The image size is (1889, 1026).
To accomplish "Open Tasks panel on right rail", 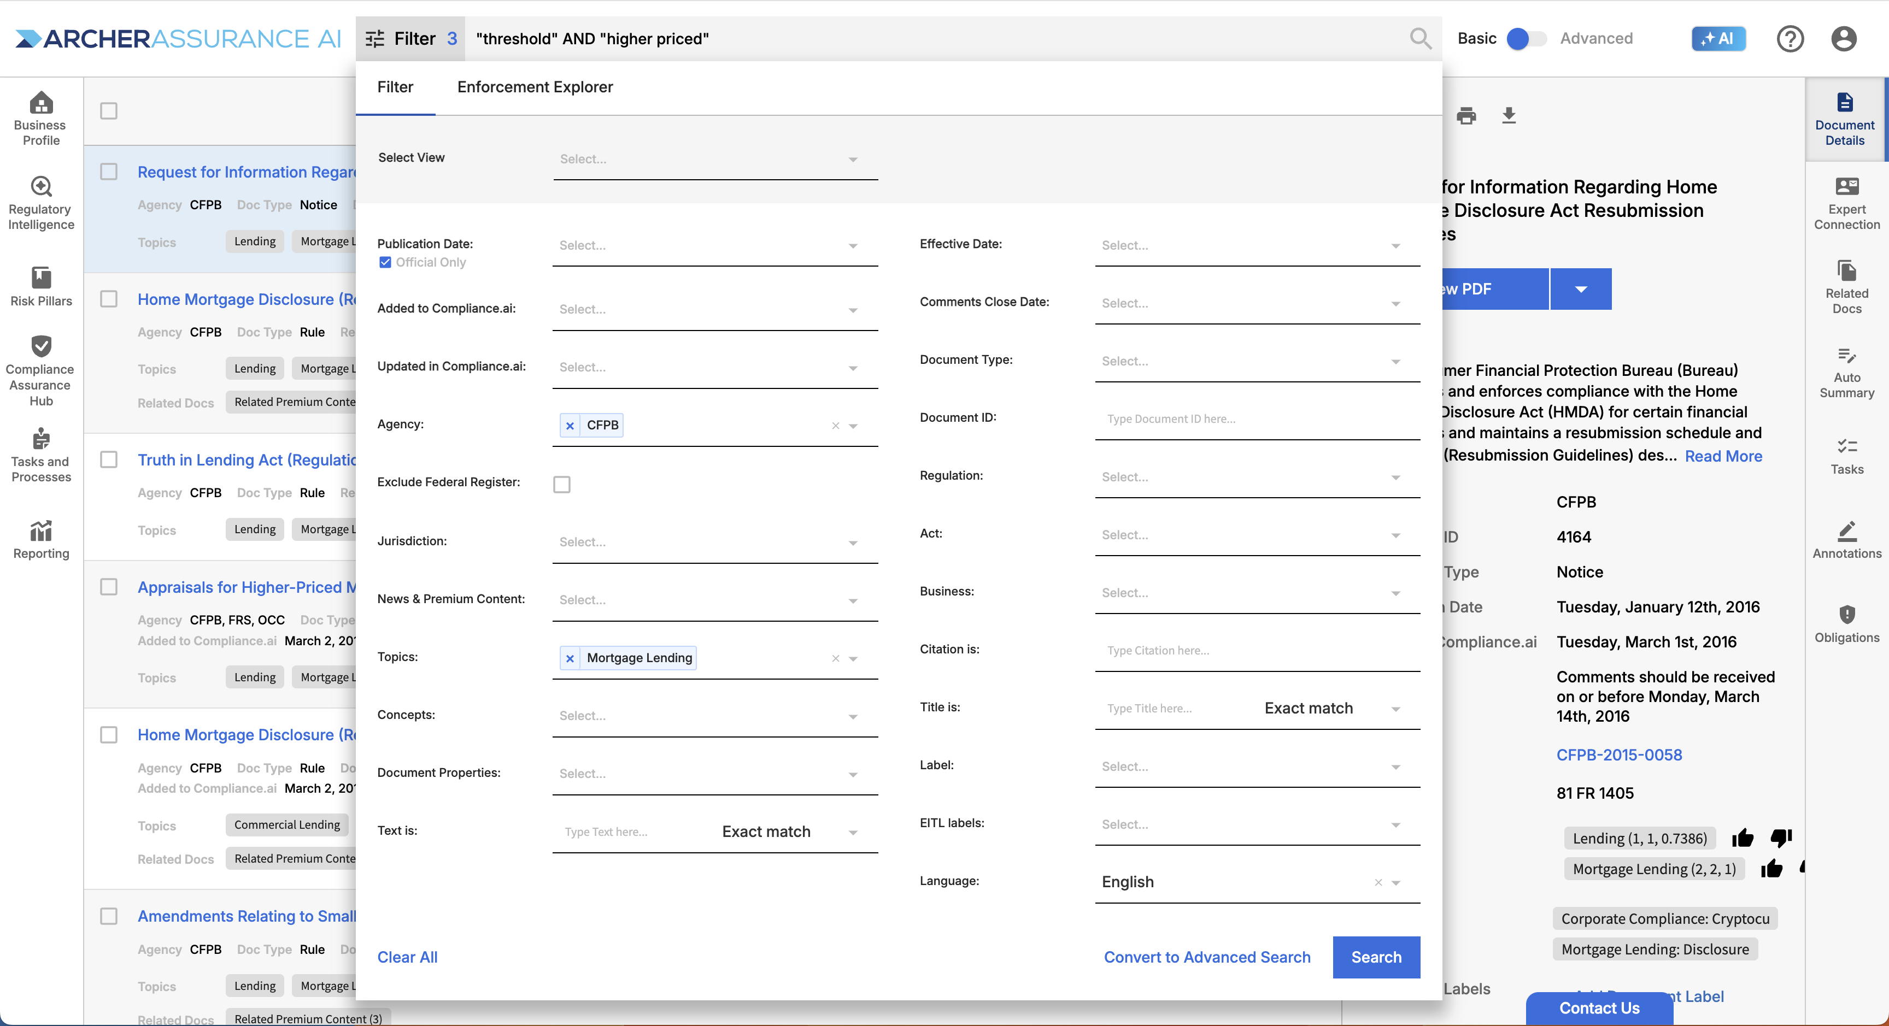I will [x=1846, y=456].
